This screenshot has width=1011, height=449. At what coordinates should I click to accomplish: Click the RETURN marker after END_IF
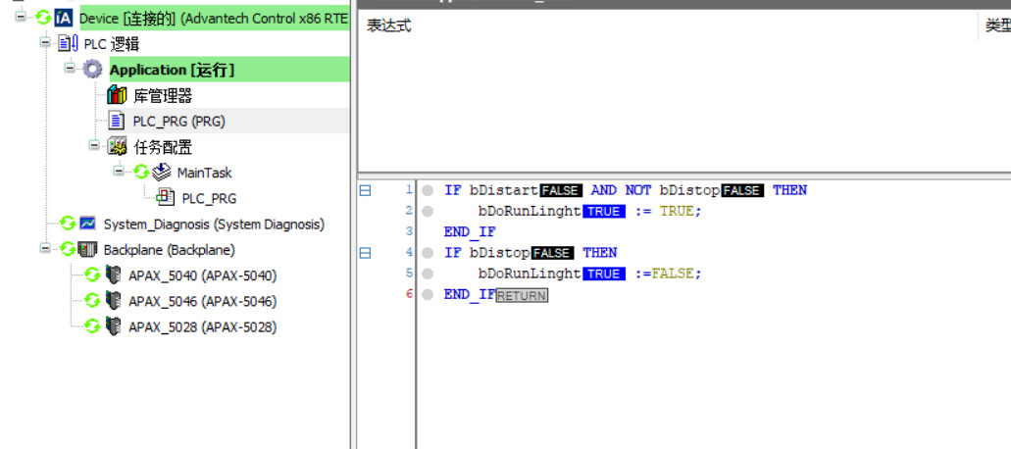coord(522,295)
